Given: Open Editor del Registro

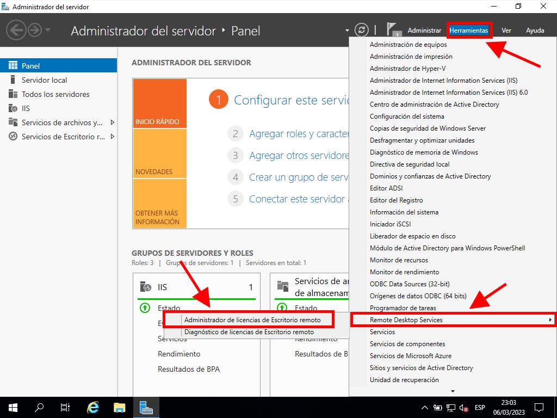Looking at the screenshot, I should tap(396, 200).
